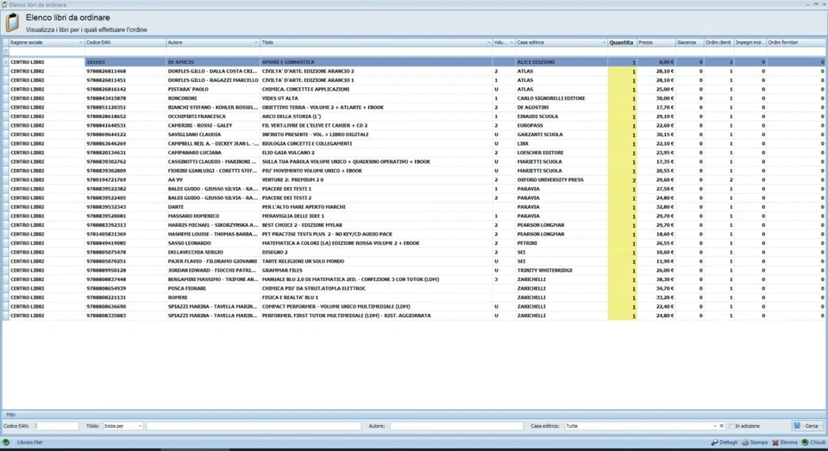Click Elimina to delete the selected row
Viewport: 828px width, 451px height.
[785, 442]
